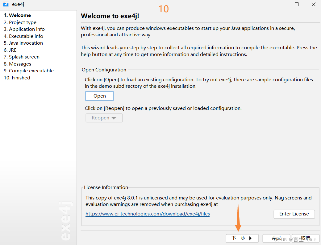Viewport: 321px width, 245px height.
Task: Go to step 2. Project type
Action: tap(20, 22)
